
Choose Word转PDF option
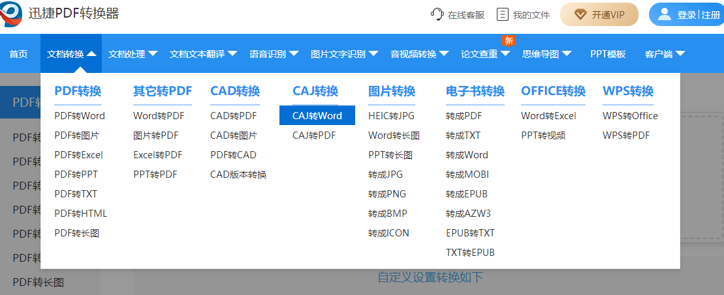click(159, 116)
